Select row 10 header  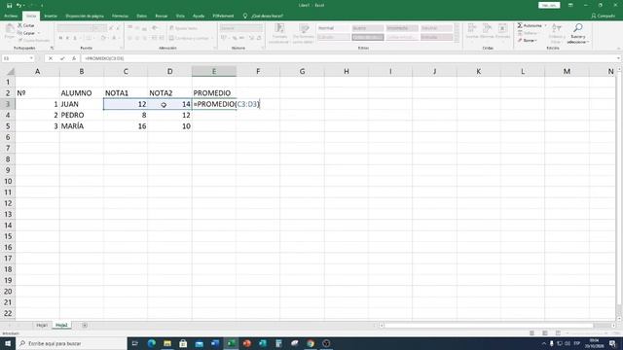[8, 181]
